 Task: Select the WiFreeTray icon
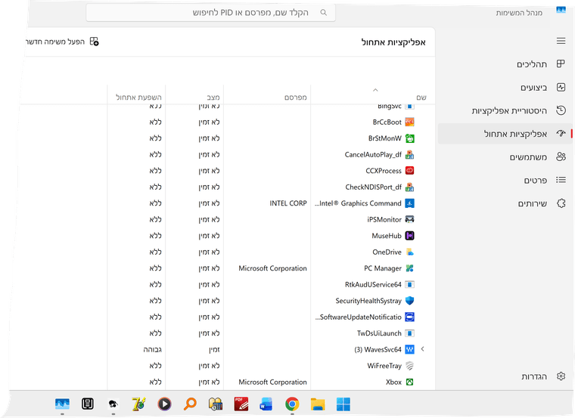click(409, 366)
